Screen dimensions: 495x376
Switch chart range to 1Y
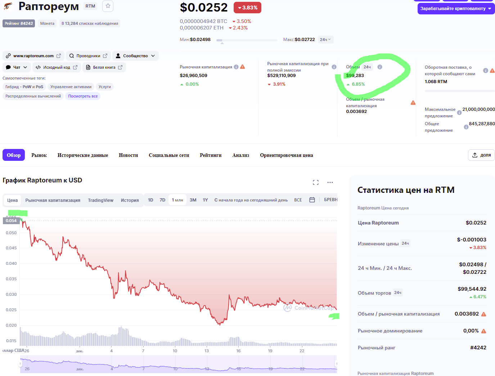[x=205, y=200]
